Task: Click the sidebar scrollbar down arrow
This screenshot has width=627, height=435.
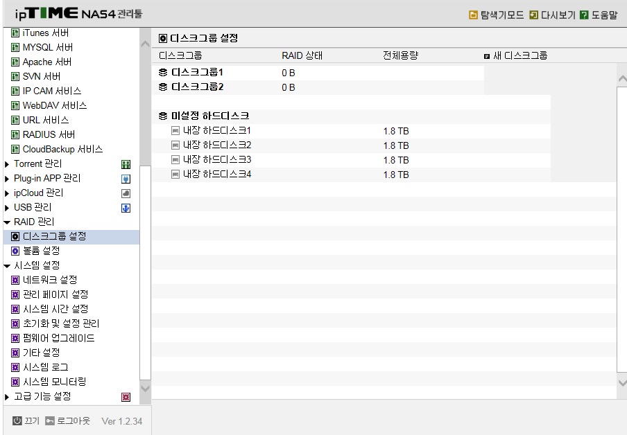Action: (146, 389)
